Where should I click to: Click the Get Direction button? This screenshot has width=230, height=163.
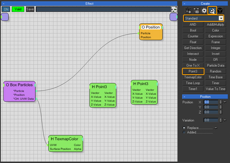193,48
